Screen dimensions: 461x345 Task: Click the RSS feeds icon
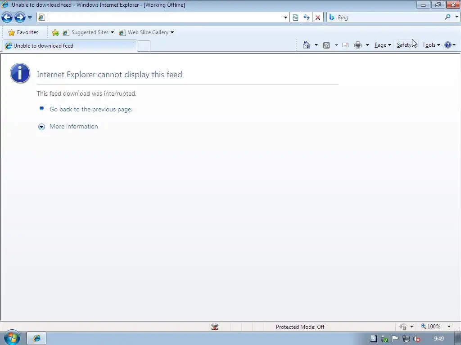(x=326, y=45)
